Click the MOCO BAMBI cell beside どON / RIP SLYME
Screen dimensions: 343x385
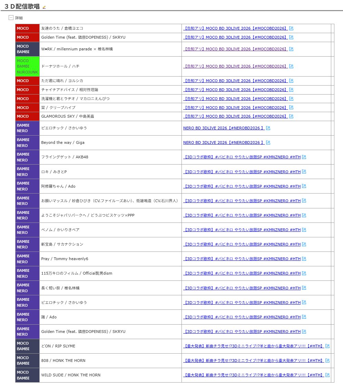coord(27,346)
